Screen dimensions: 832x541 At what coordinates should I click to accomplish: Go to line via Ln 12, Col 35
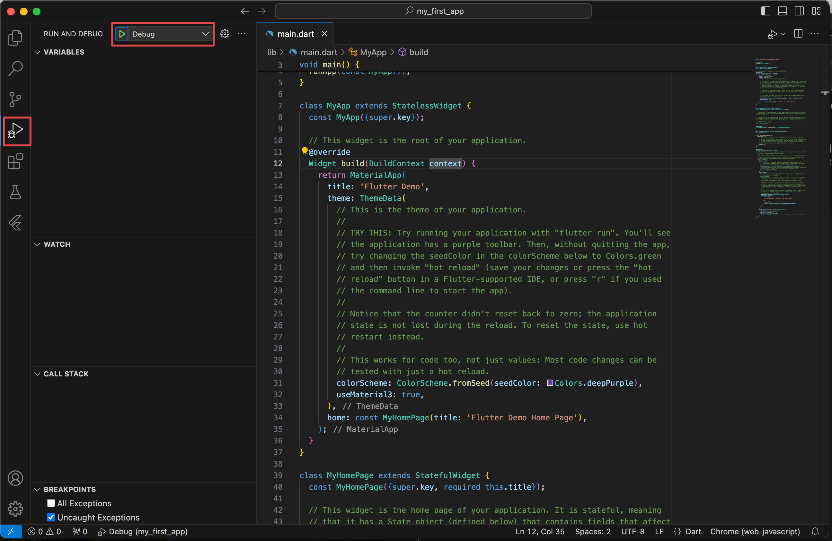[540, 531]
